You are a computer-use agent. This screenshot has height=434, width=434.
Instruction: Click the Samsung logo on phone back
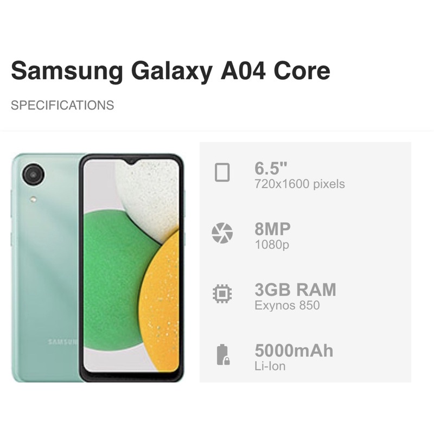[x=63, y=342]
